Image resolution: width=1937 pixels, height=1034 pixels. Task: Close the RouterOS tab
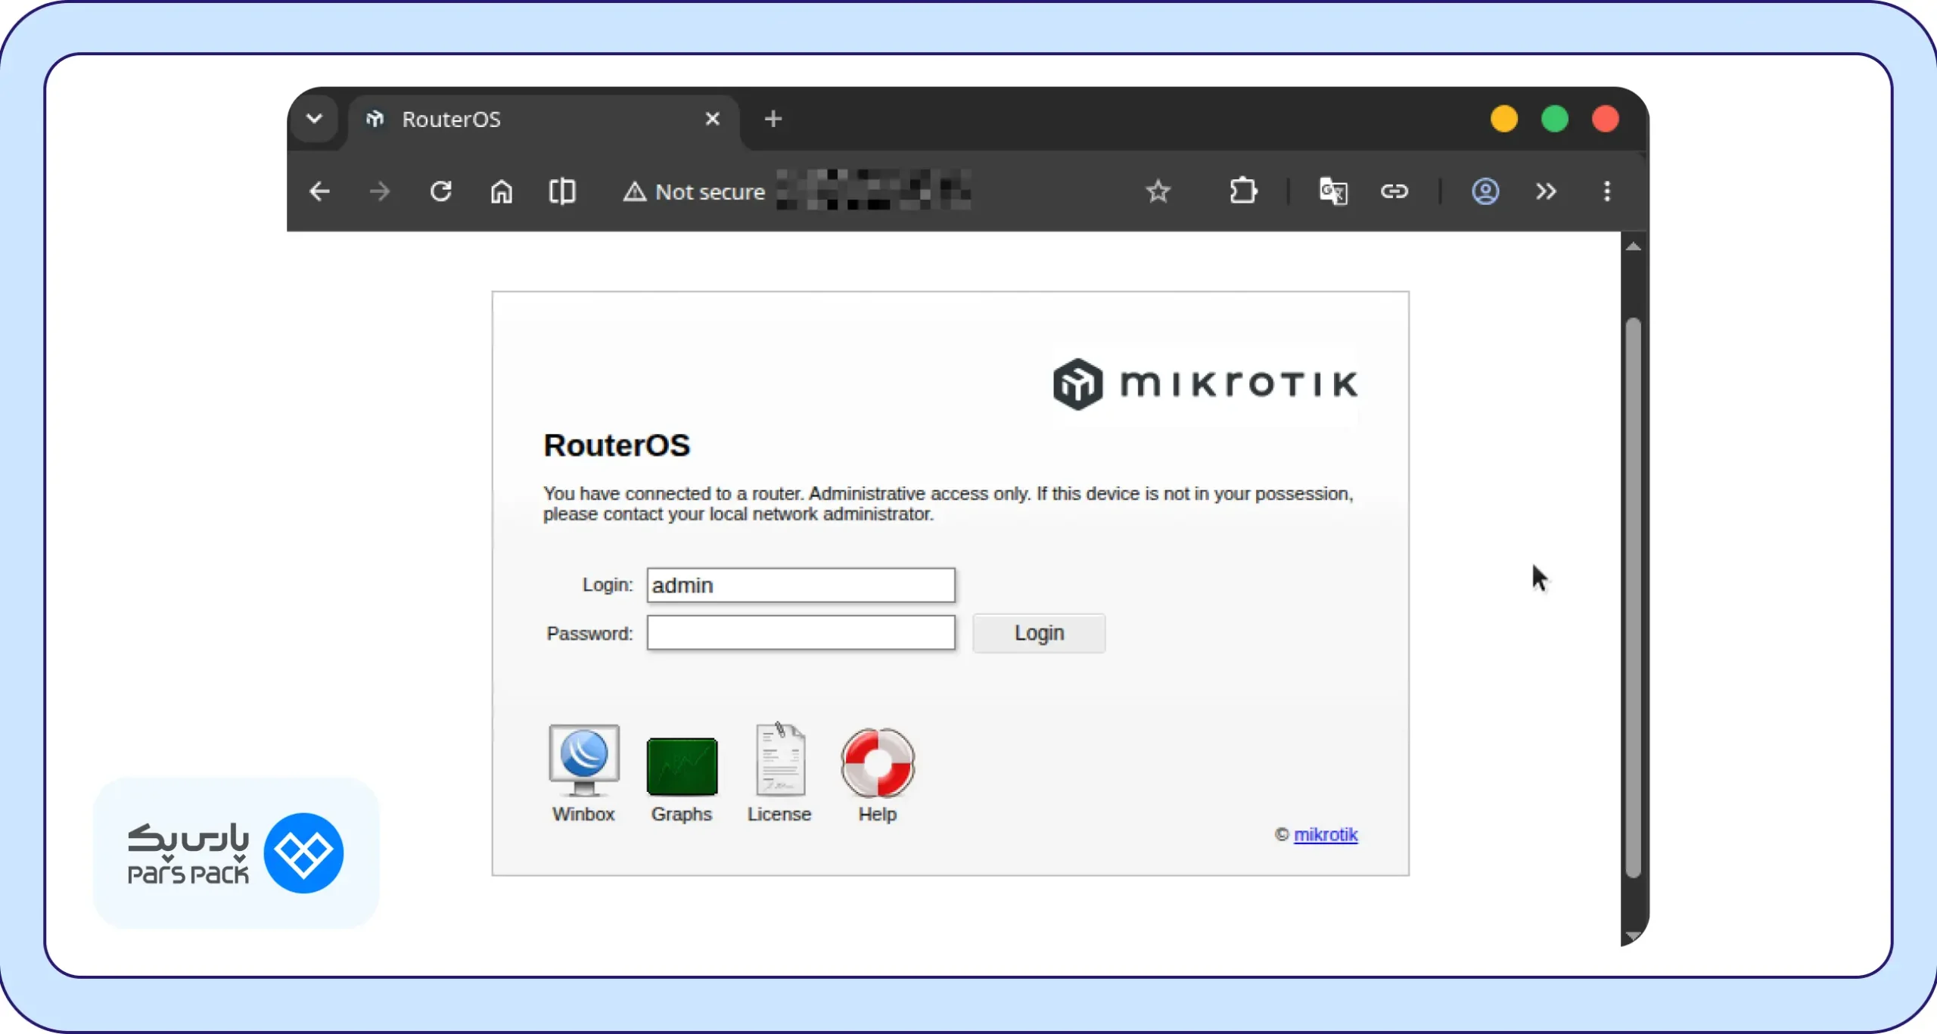tap(712, 119)
